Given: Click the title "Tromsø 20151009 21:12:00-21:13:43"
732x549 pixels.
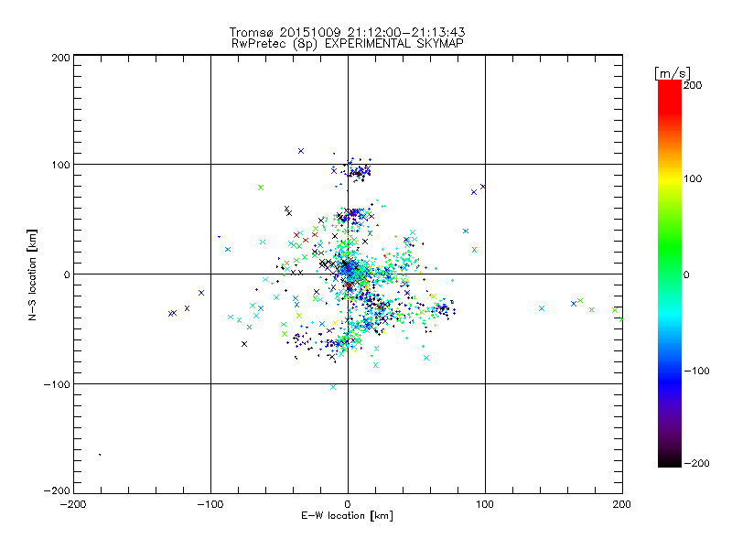Looking at the screenshot, I should pos(347,32).
